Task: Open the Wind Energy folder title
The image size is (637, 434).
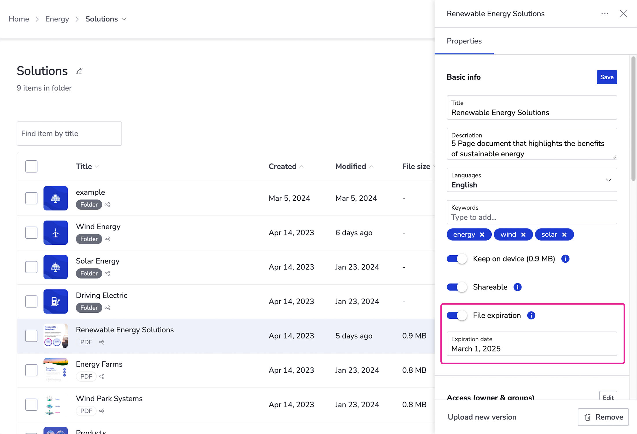Action: [x=98, y=227]
